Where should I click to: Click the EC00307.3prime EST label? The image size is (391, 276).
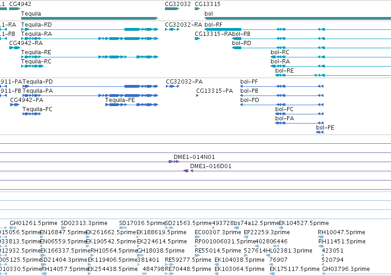pyautogui.click(x=218, y=232)
